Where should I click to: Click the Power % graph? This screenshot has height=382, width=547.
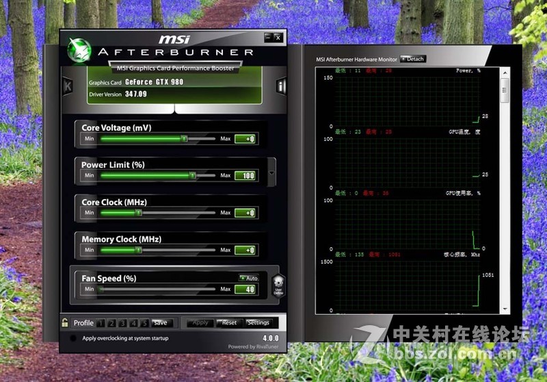point(408,101)
